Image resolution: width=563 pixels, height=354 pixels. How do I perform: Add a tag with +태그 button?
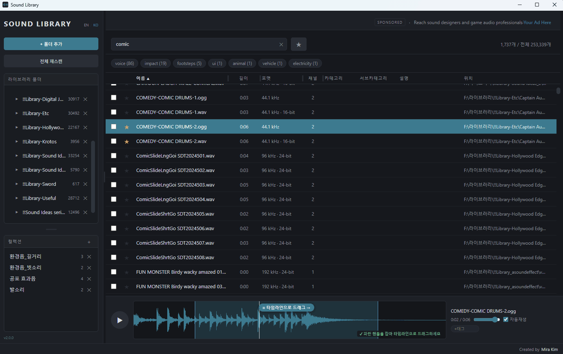pos(465,329)
